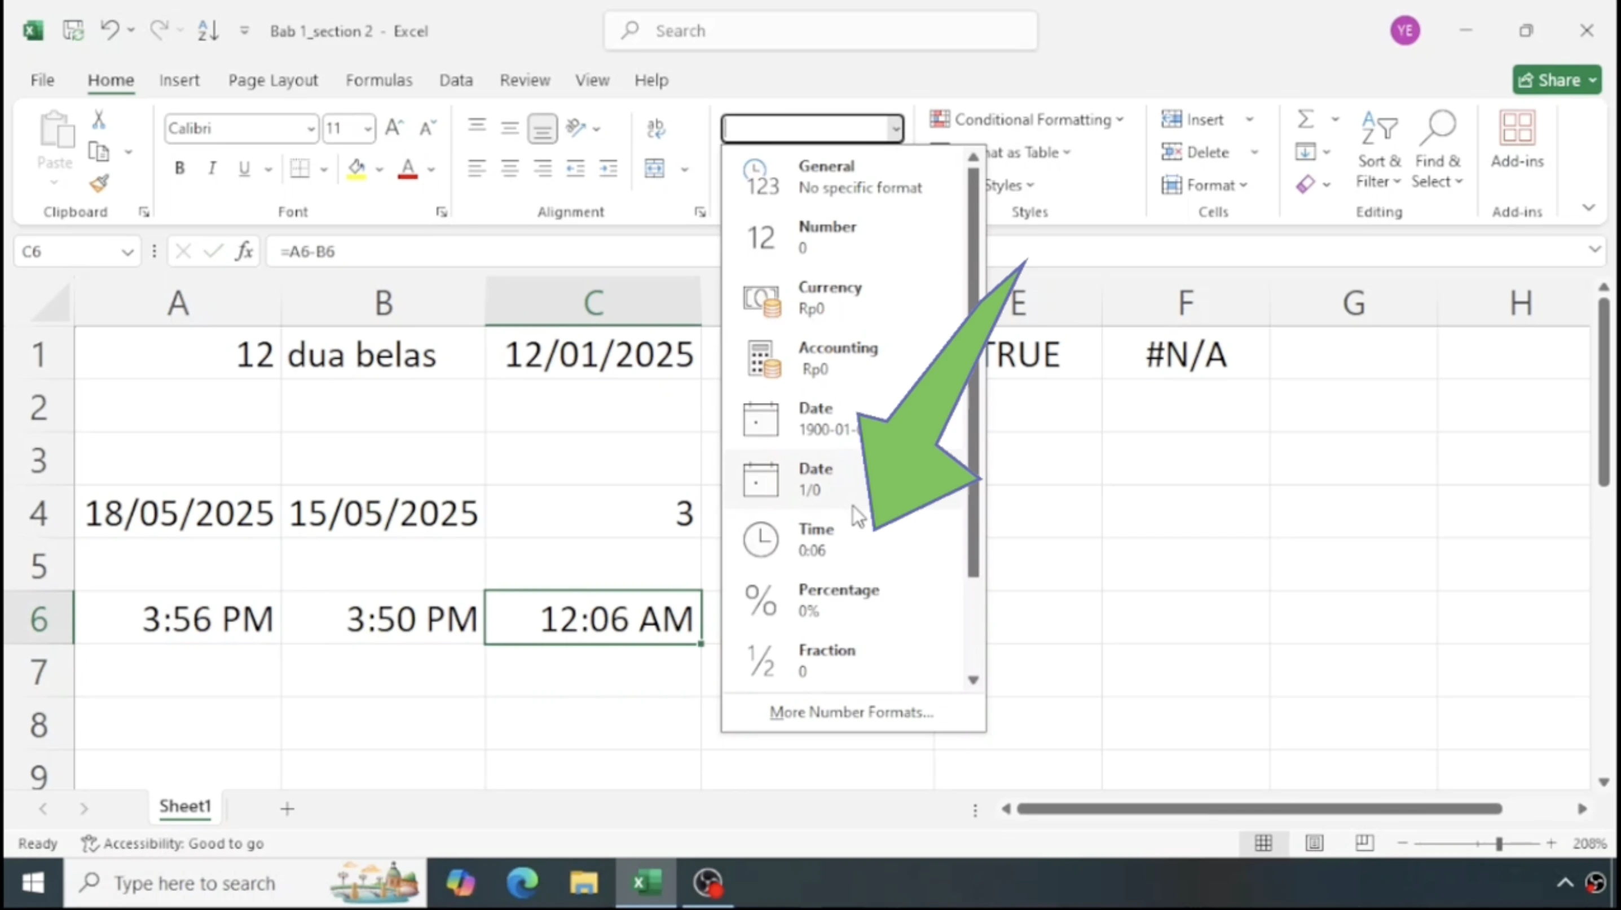Open the Data ribbon tab

(x=456, y=80)
